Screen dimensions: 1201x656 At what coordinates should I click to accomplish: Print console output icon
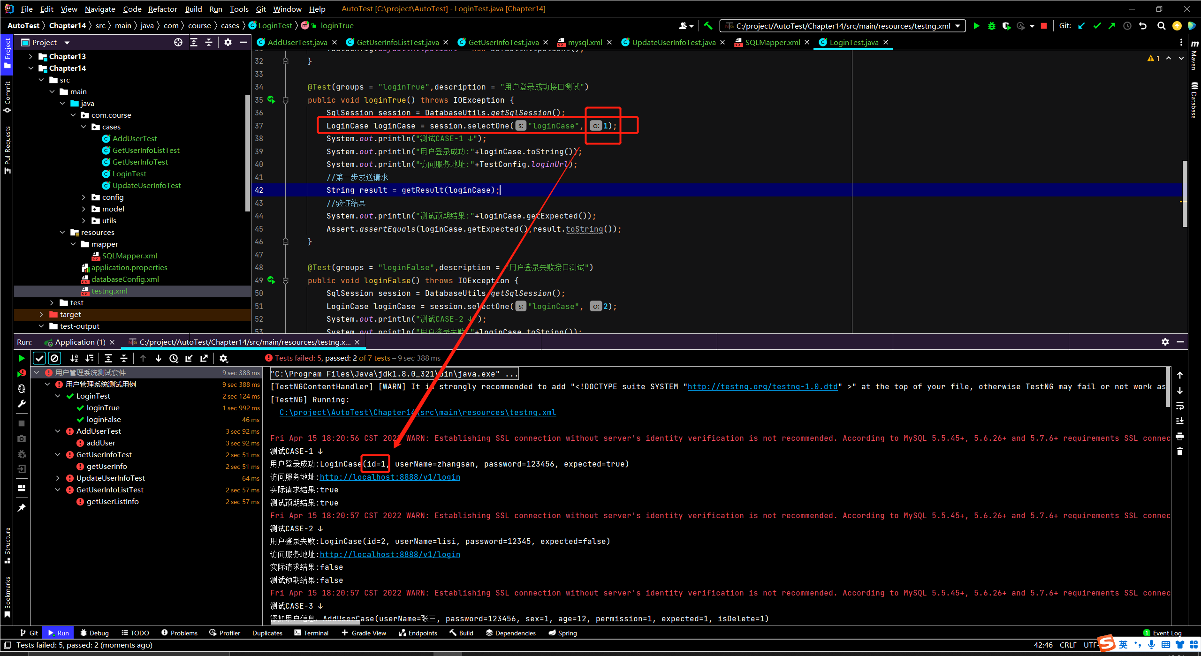pos(1180,437)
